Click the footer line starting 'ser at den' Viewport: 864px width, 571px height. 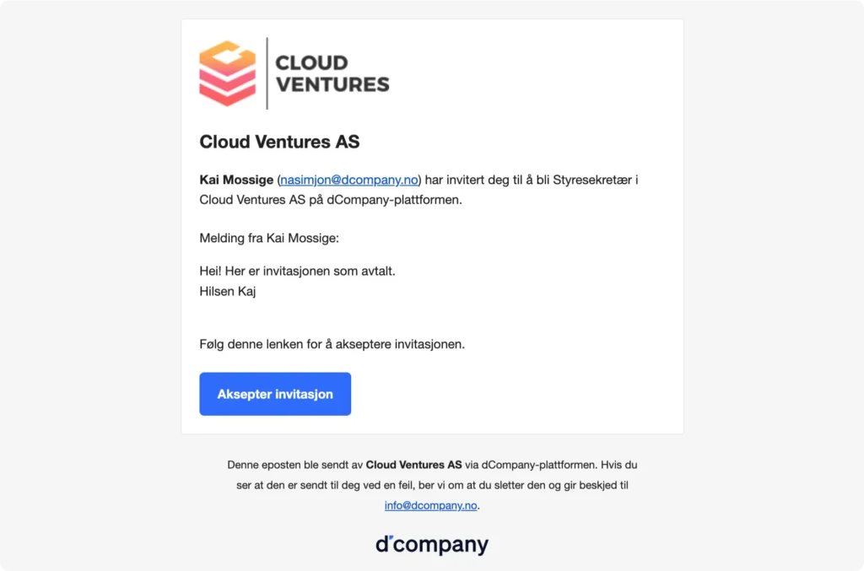(432, 486)
